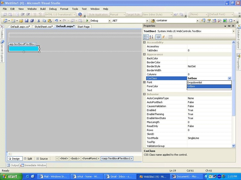The width and height of the screenshot is (241, 180).
Task: Switch Properties window to categorized view
Action: [x=146, y=37]
